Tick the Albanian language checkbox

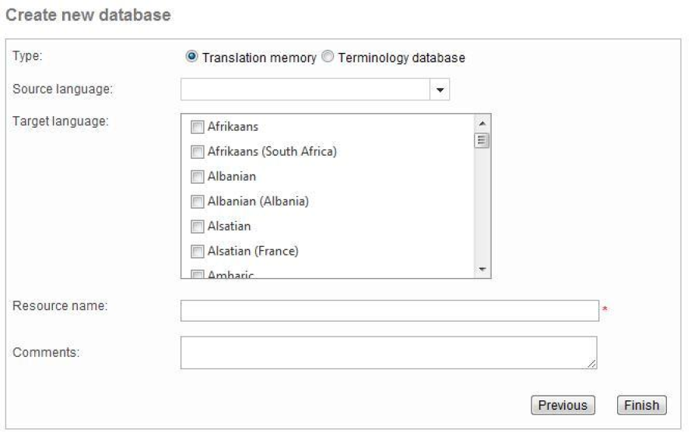[197, 176]
